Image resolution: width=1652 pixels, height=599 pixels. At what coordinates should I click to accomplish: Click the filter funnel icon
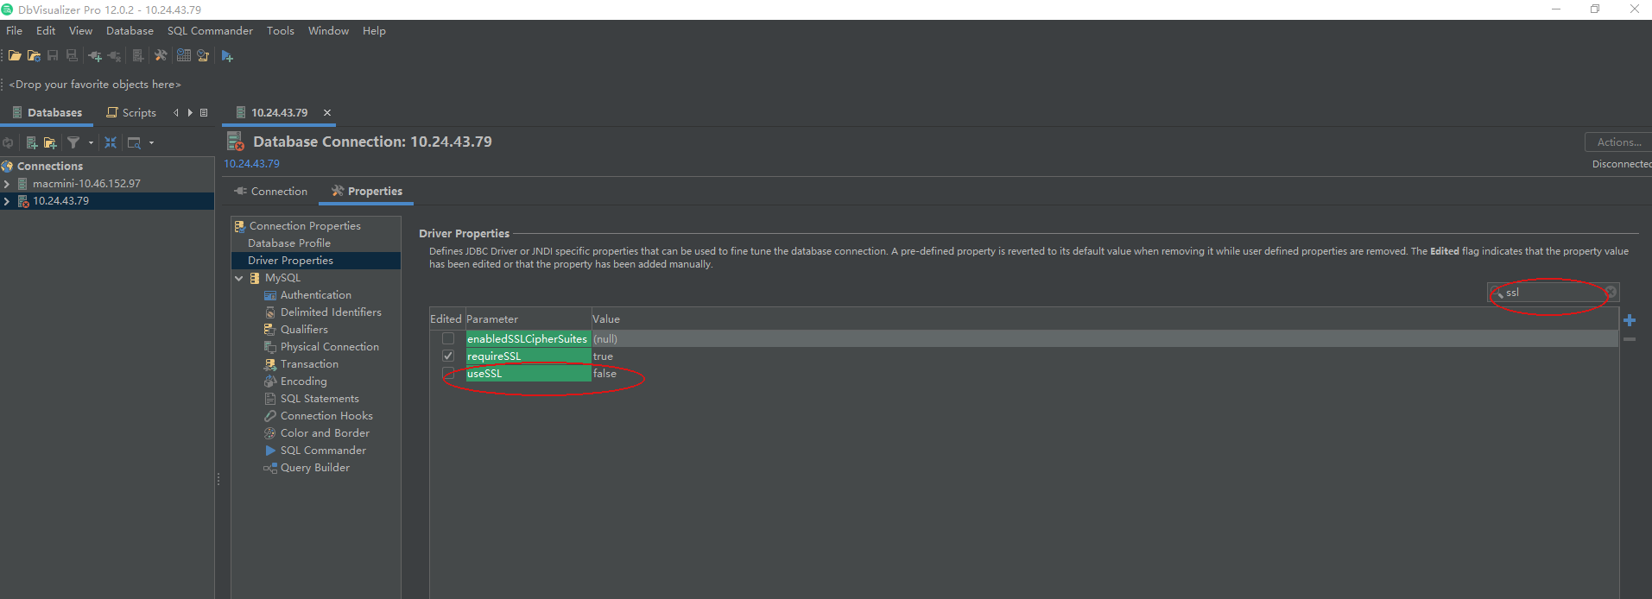(x=73, y=142)
